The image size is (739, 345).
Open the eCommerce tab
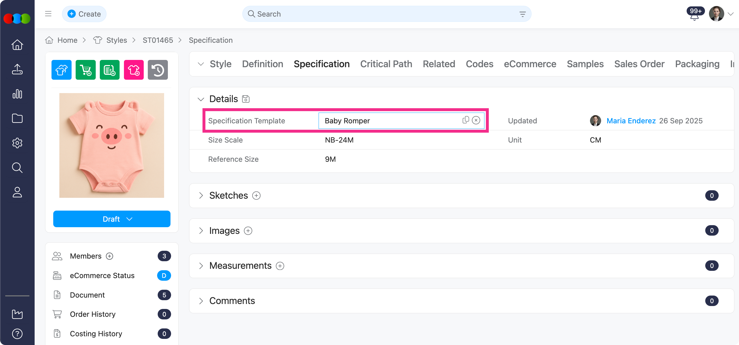pyautogui.click(x=530, y=64)
